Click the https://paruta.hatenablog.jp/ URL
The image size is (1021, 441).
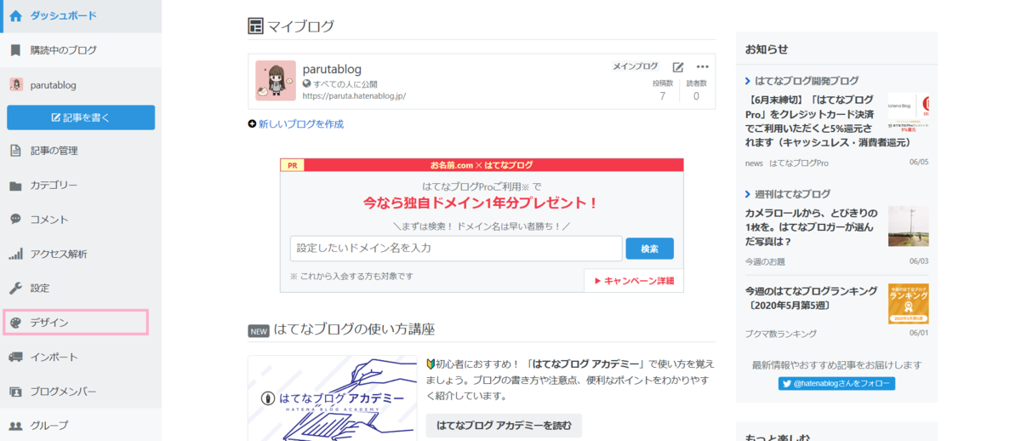[x=354, y=96]
